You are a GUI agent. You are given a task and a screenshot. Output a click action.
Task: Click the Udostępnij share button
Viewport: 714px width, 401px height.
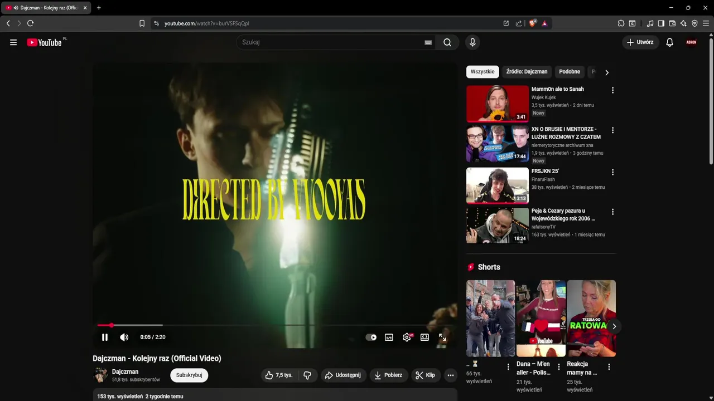344,375
